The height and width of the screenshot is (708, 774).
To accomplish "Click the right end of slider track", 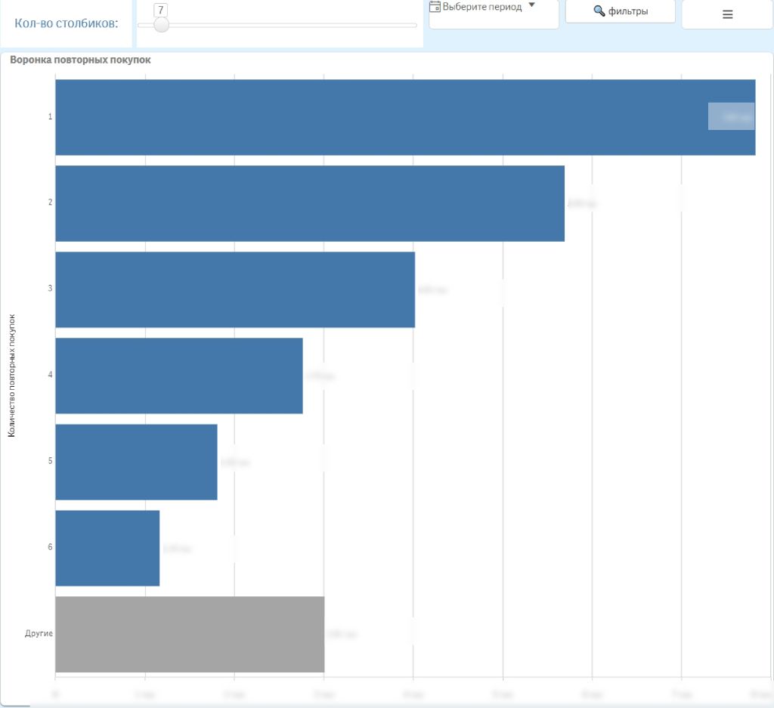I will 414,25.
